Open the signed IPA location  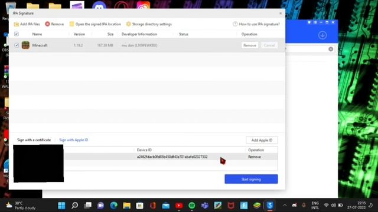pos(95,24)
